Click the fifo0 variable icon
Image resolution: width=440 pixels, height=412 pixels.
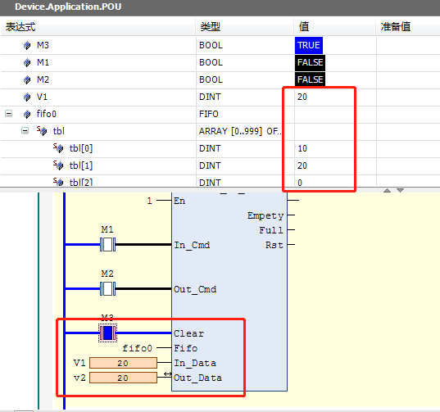(27, 114)
